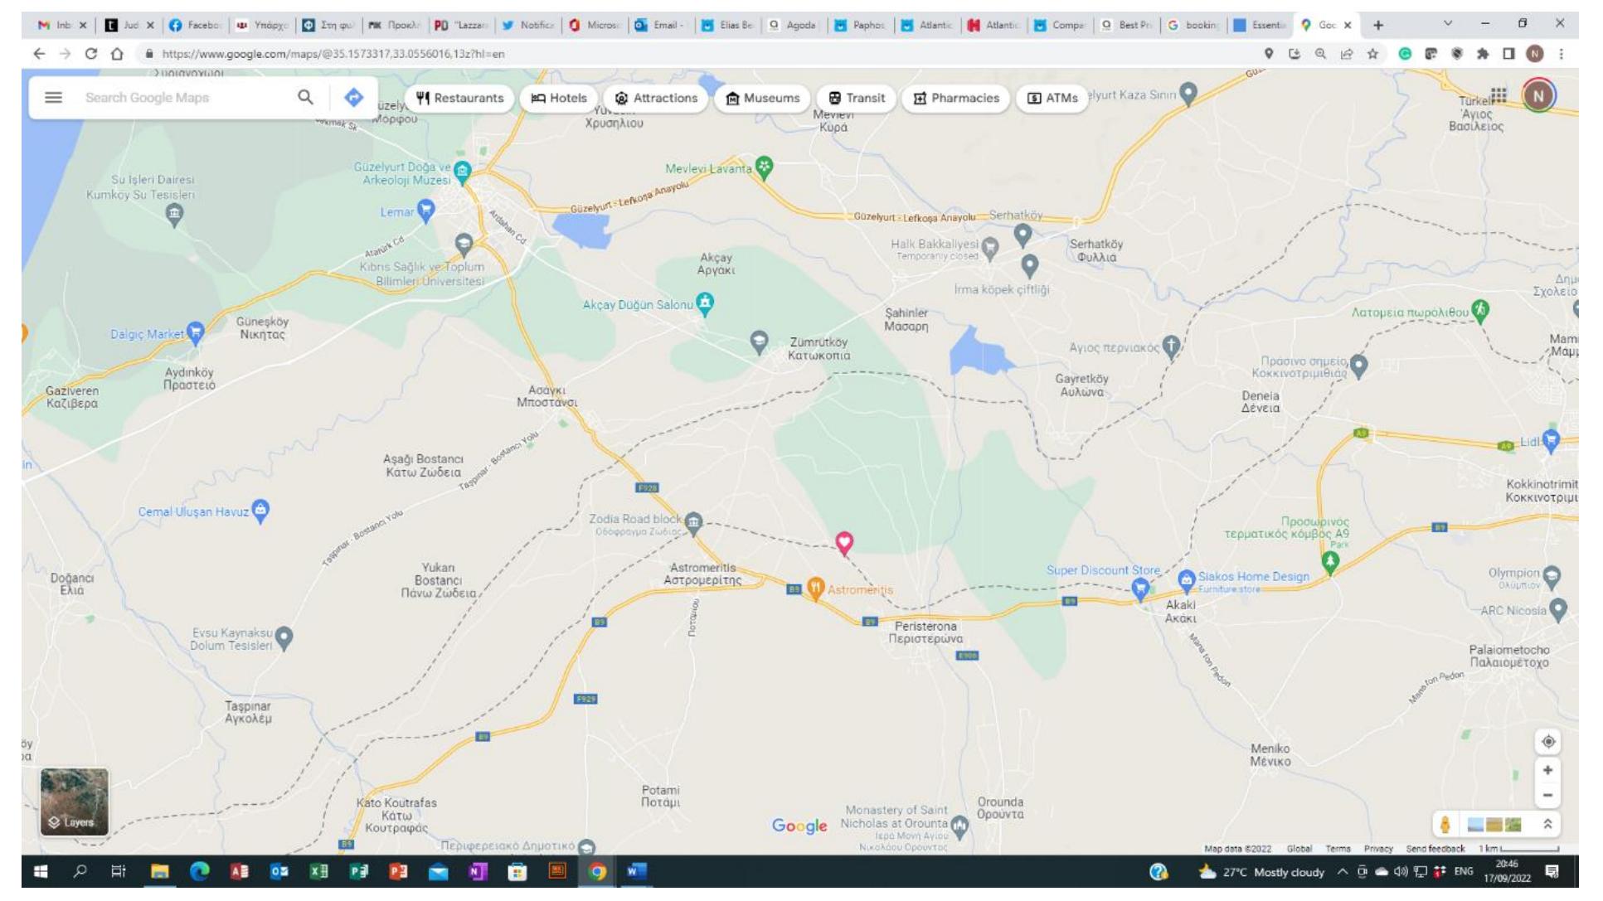Open the Directions arrow icon
This screenshot has width=1603, height=901.
coord(354,98)
